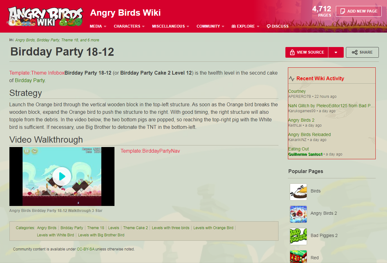Viewport: 387px width, 263px height.
Task: Click the Add New Page button
Action: click(x=359, y=11)
